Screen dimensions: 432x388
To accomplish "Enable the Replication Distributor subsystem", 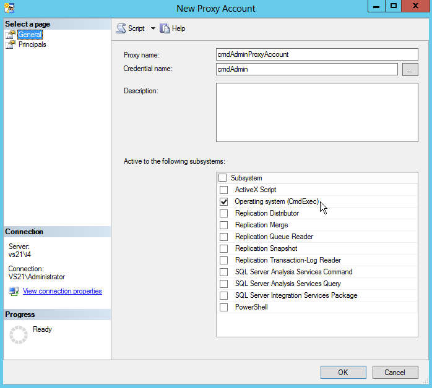I will pyautogui.click(x=223, y=213).
